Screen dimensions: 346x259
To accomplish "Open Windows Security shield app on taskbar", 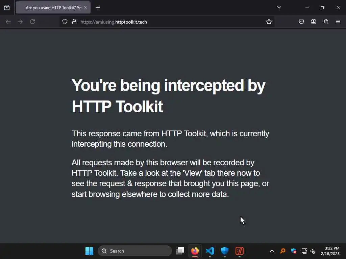I will pos(224,251).
